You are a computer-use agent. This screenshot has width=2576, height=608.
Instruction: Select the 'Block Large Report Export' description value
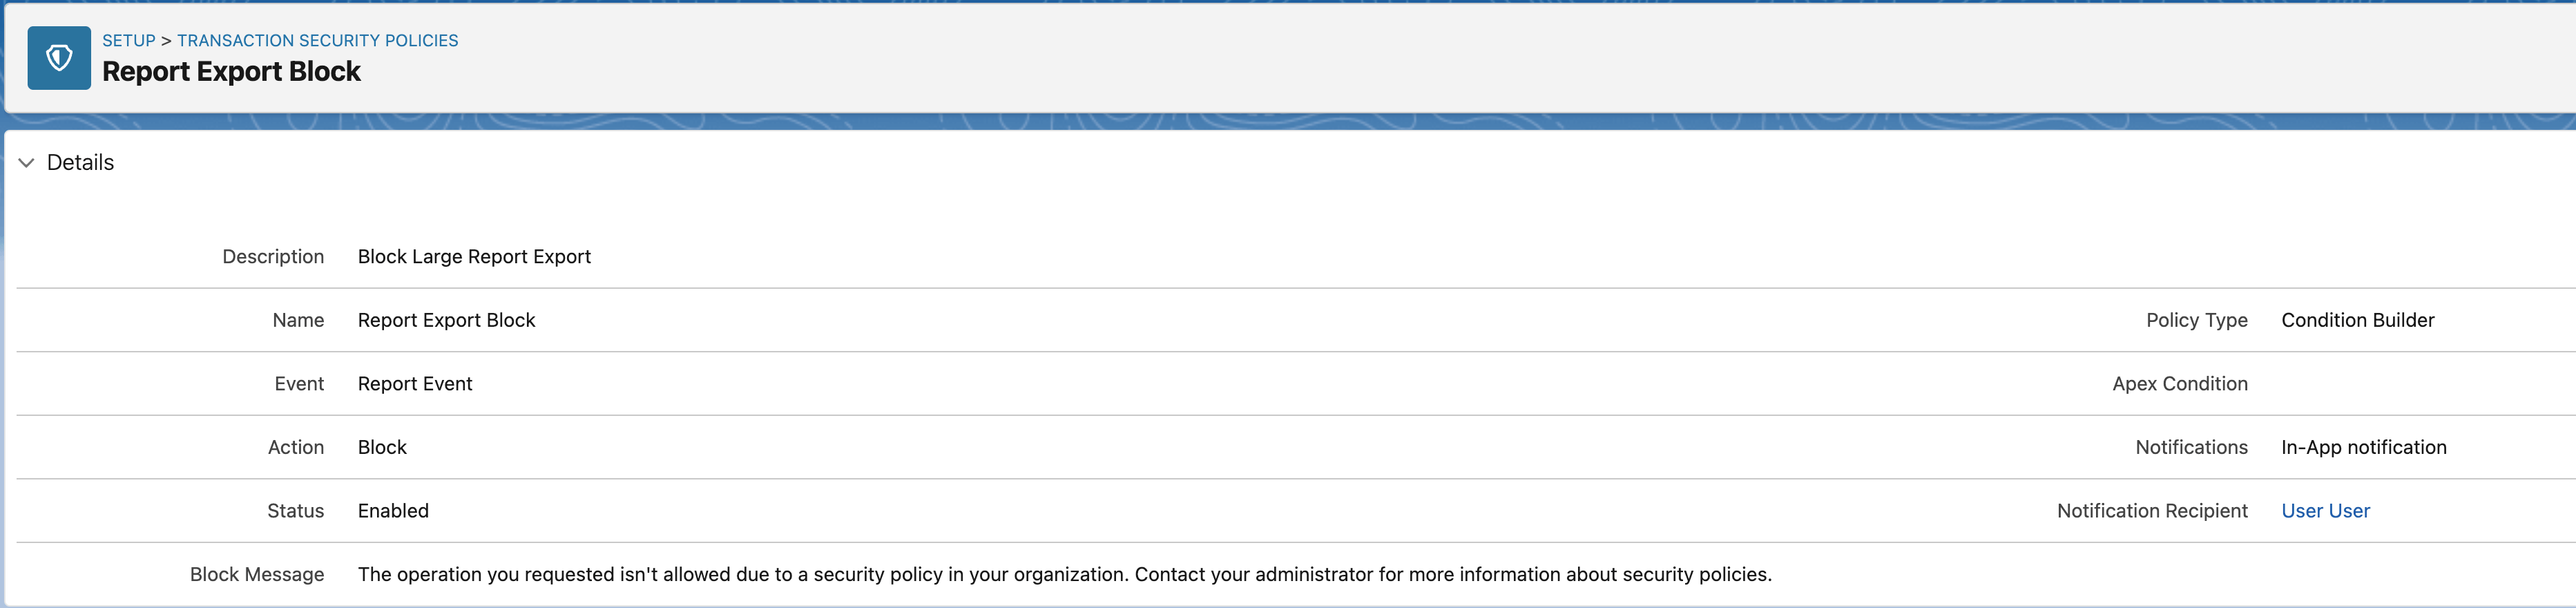tap(474, 257)
